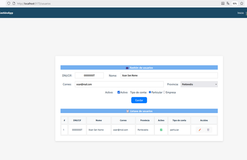Click the DNI/CIF column header
Viewport: 247px width, 160px height.
77,120
